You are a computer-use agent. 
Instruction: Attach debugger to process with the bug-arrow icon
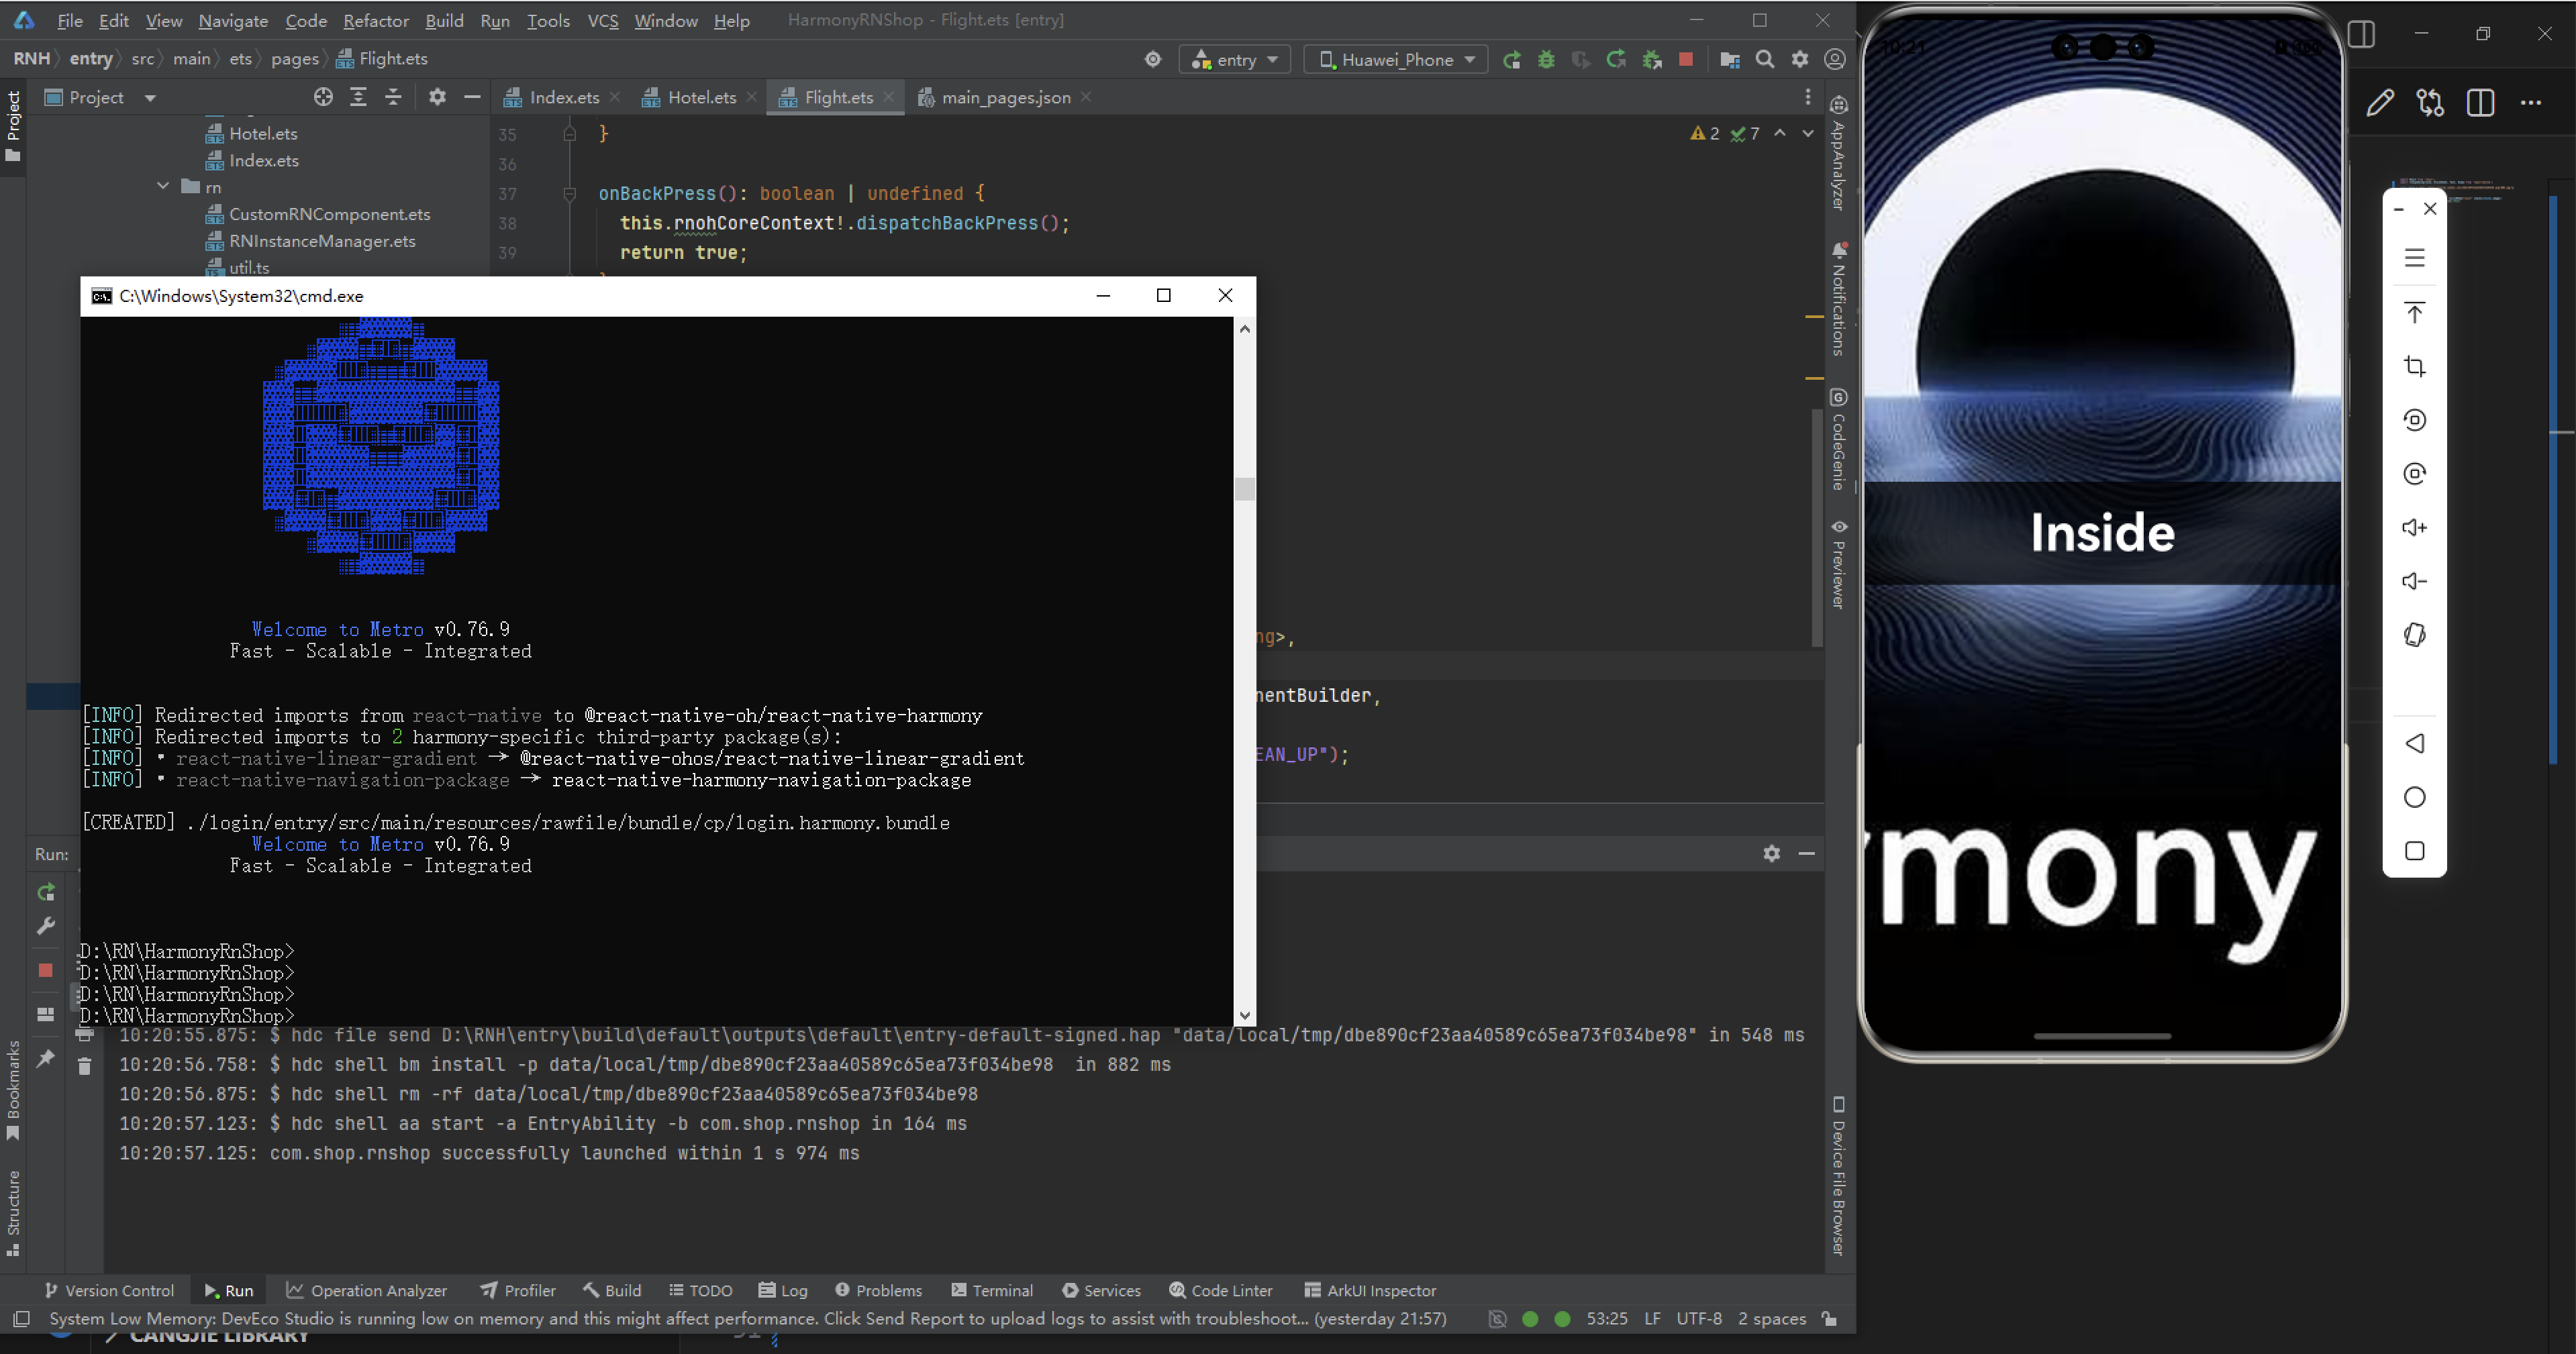coord(1652,60)
